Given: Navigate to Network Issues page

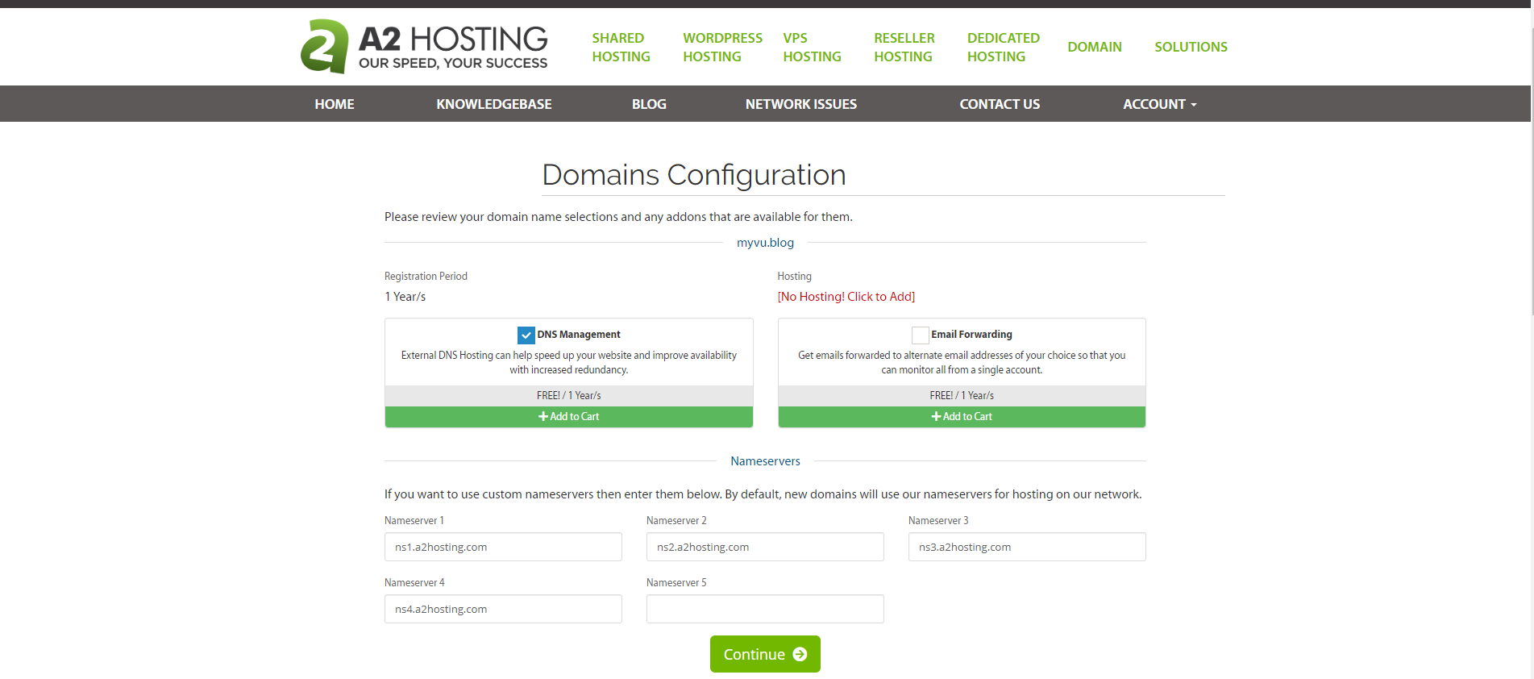Looking at the screenshot, I should 800,104.
